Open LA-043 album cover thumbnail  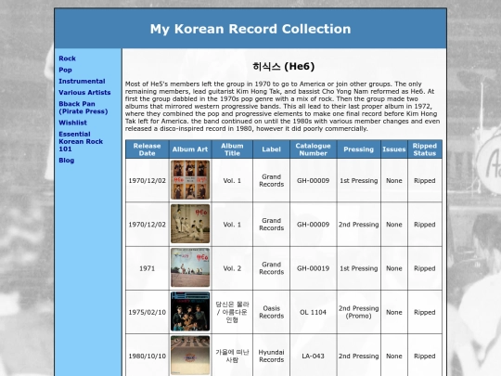(190, 356)
